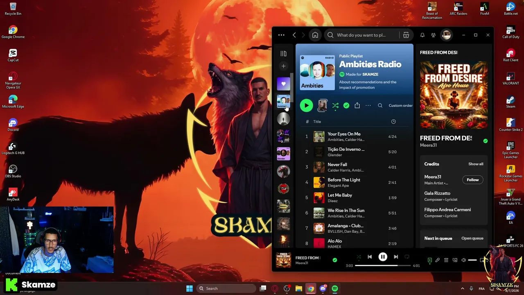Open artist Dieez link
Viewport: 524px width, 295px height.
(332, 201)
